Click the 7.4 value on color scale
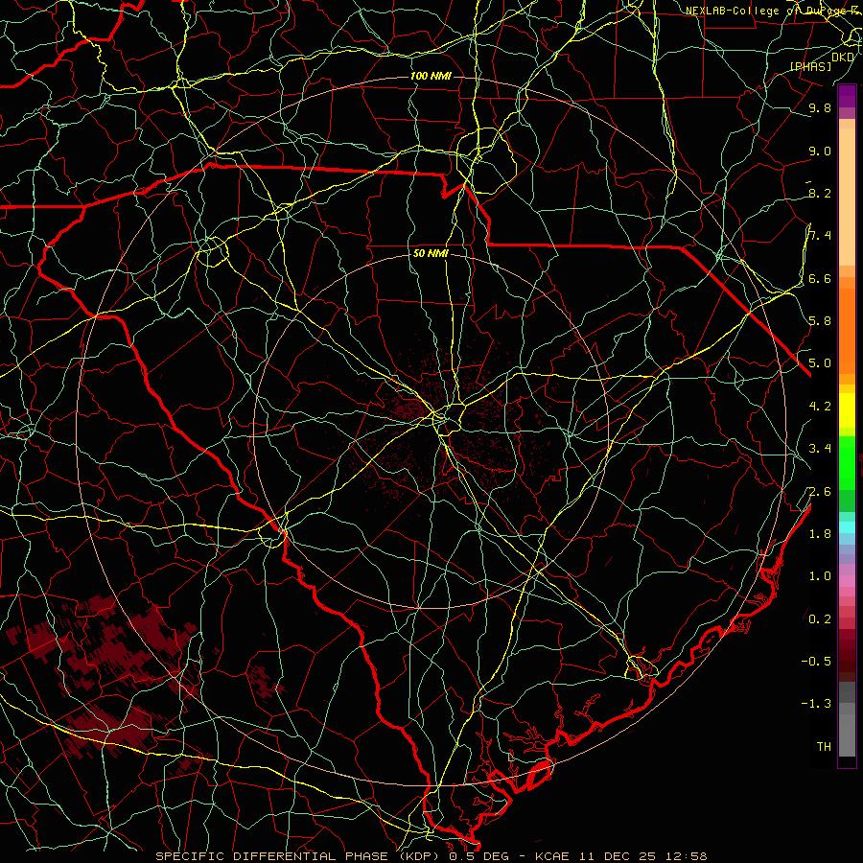The width and height of the screenshot is (863, 863). click(x=820, y=236)
